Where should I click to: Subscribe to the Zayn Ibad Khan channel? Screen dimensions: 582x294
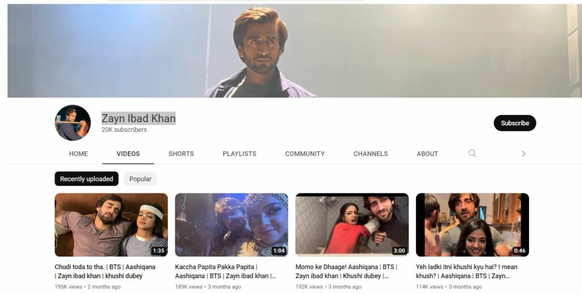point(515,123)
